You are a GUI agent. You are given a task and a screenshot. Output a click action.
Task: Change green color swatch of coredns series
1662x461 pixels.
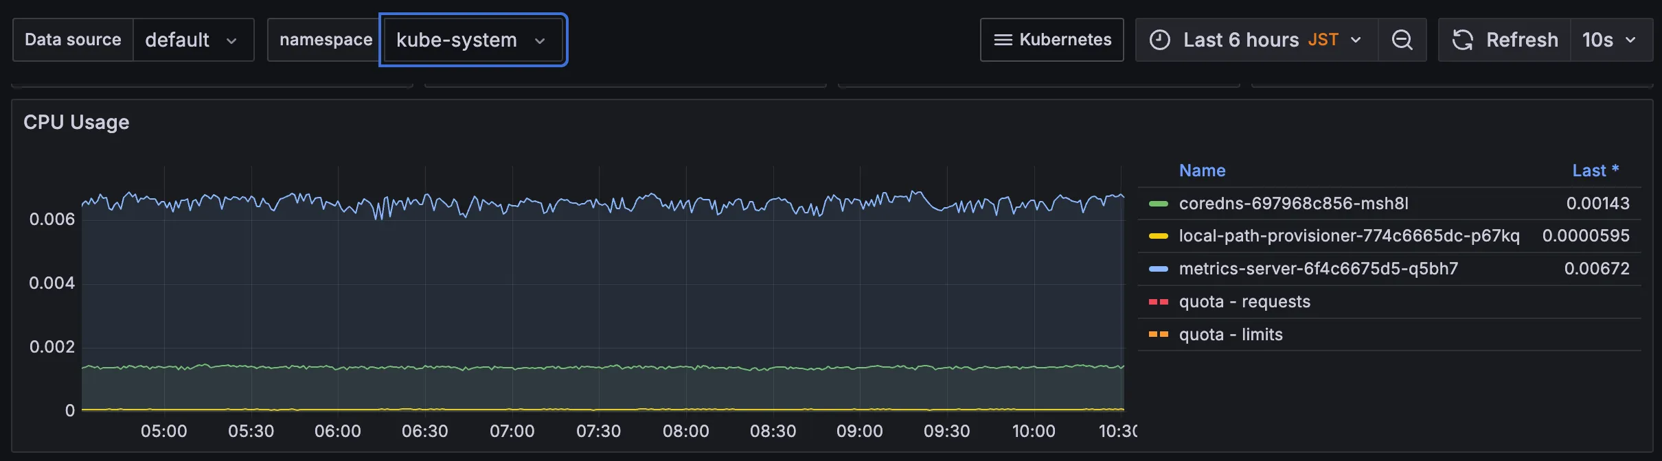(1159, 204)
